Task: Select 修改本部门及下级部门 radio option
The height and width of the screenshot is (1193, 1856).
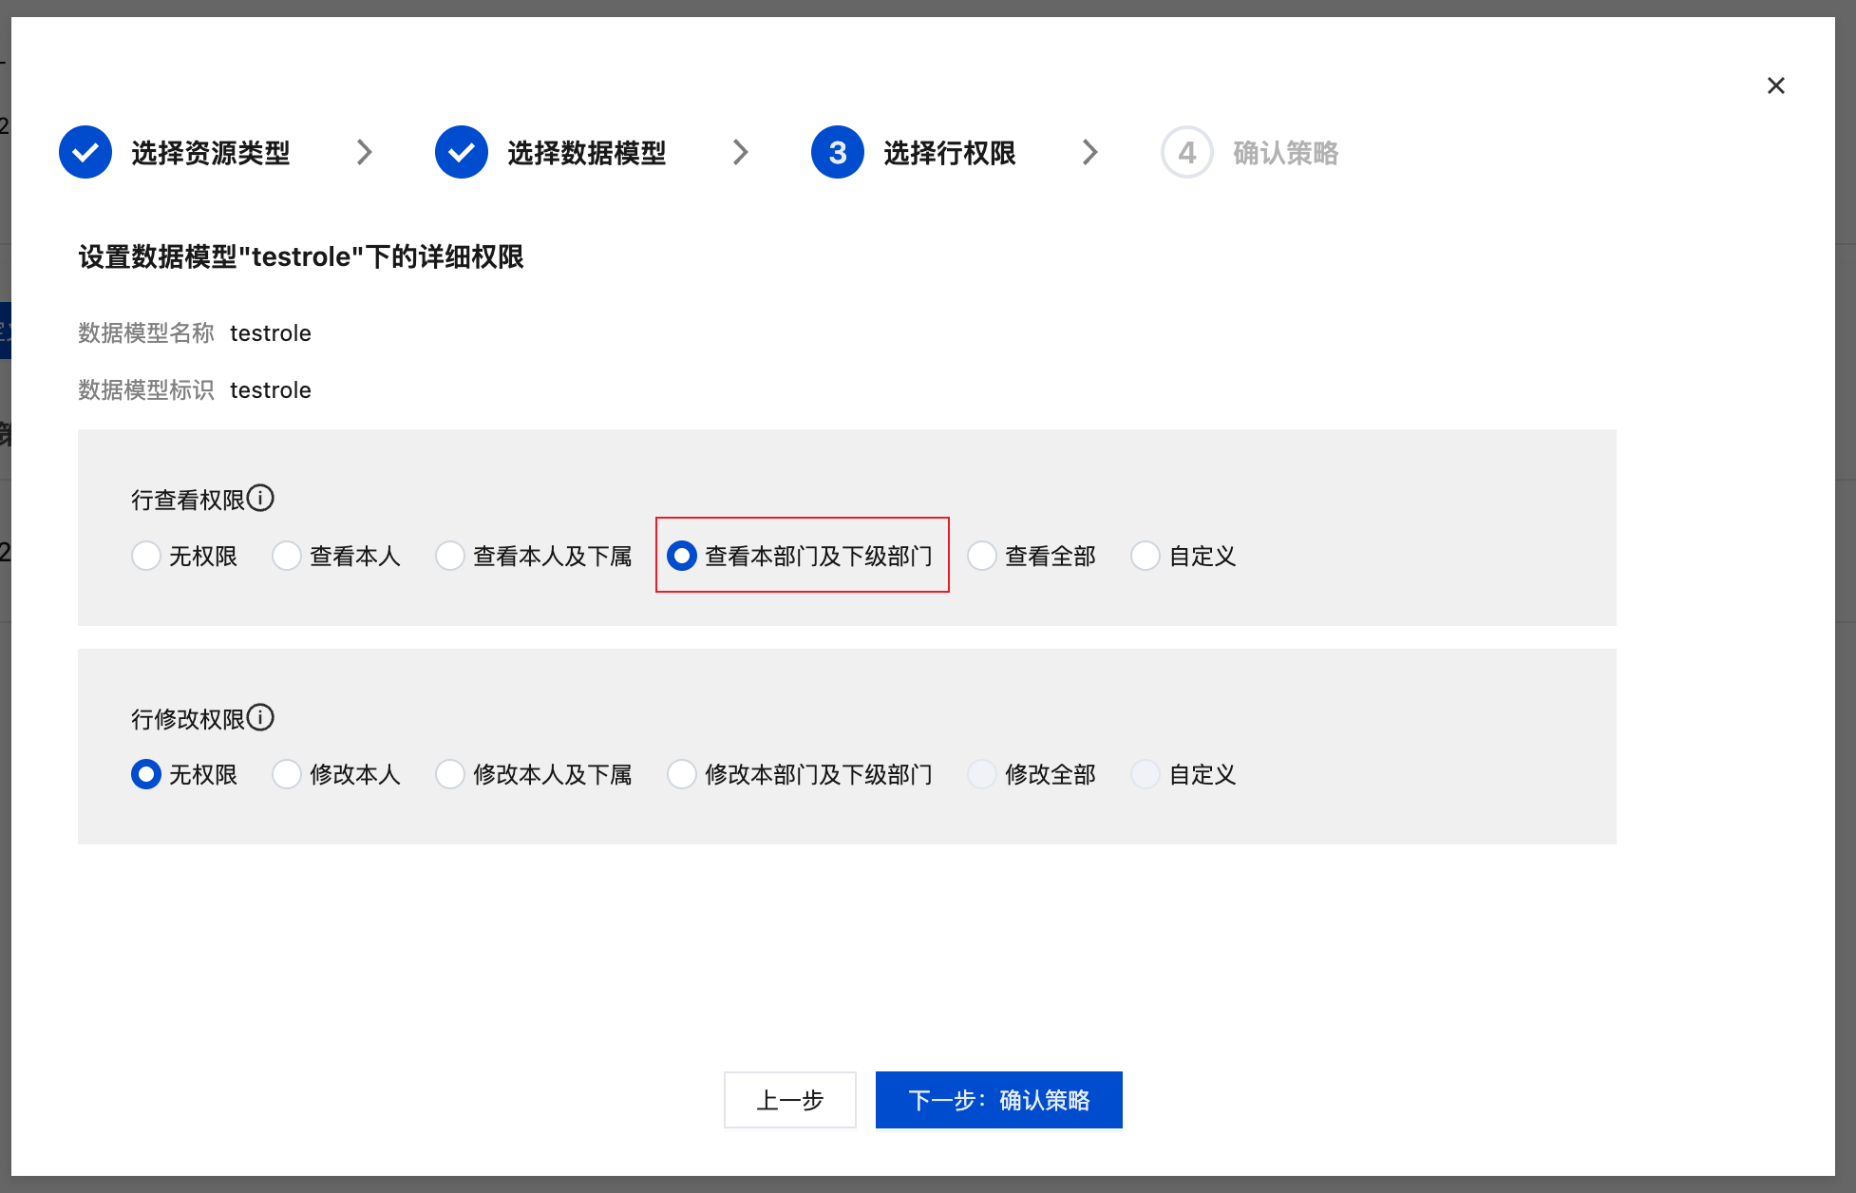Action: coord(682,774)
